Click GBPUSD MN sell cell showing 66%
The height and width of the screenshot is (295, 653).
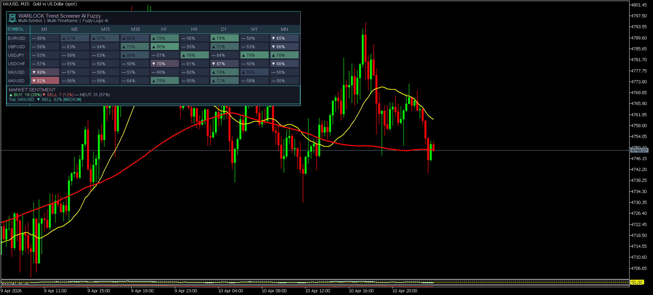coord(284,47)
